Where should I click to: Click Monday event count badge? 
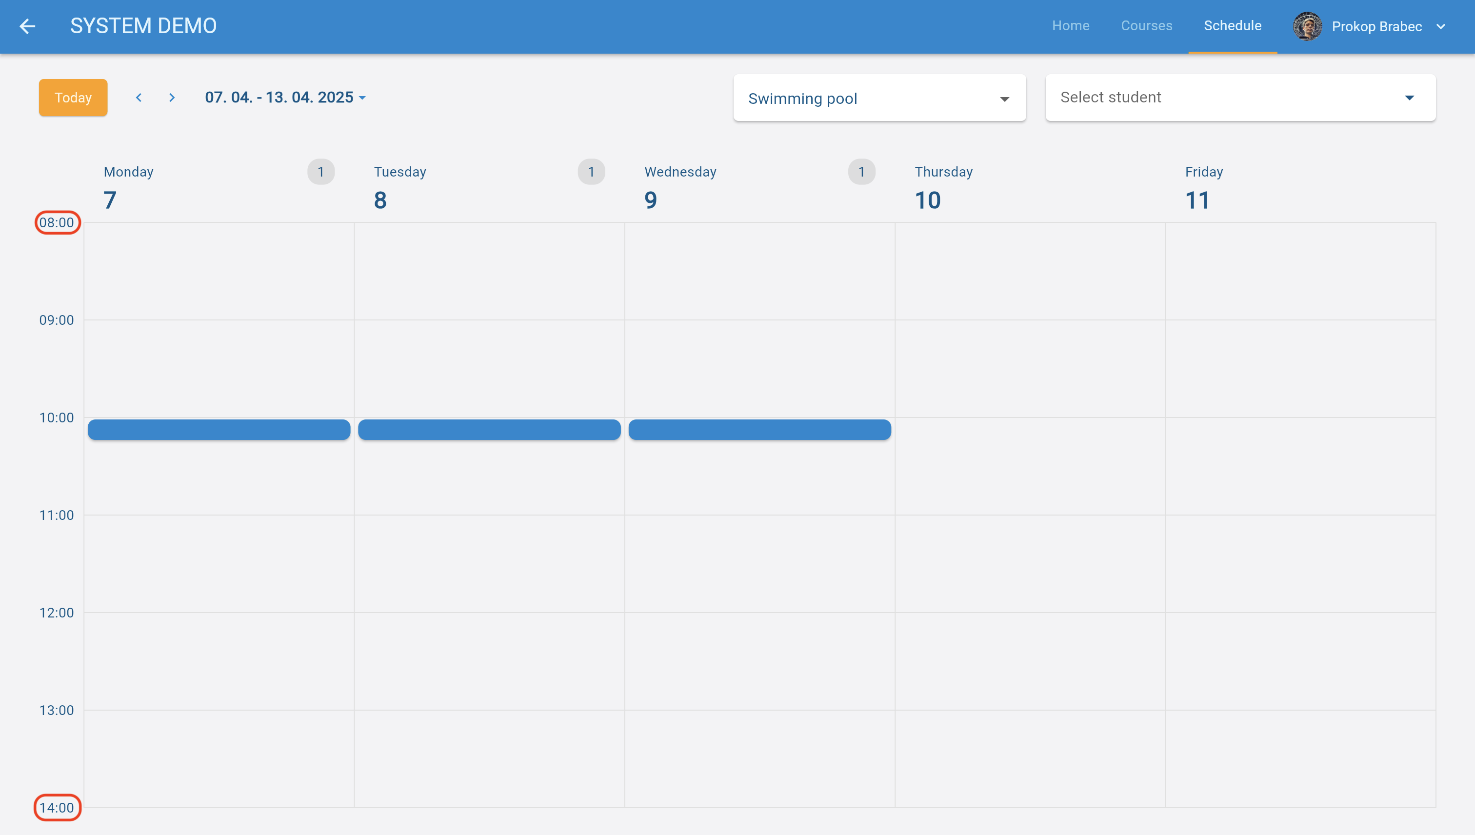pos(320,172)
